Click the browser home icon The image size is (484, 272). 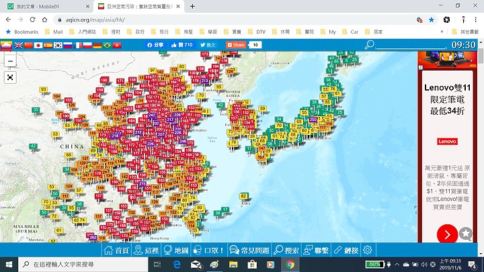point(45,19)
